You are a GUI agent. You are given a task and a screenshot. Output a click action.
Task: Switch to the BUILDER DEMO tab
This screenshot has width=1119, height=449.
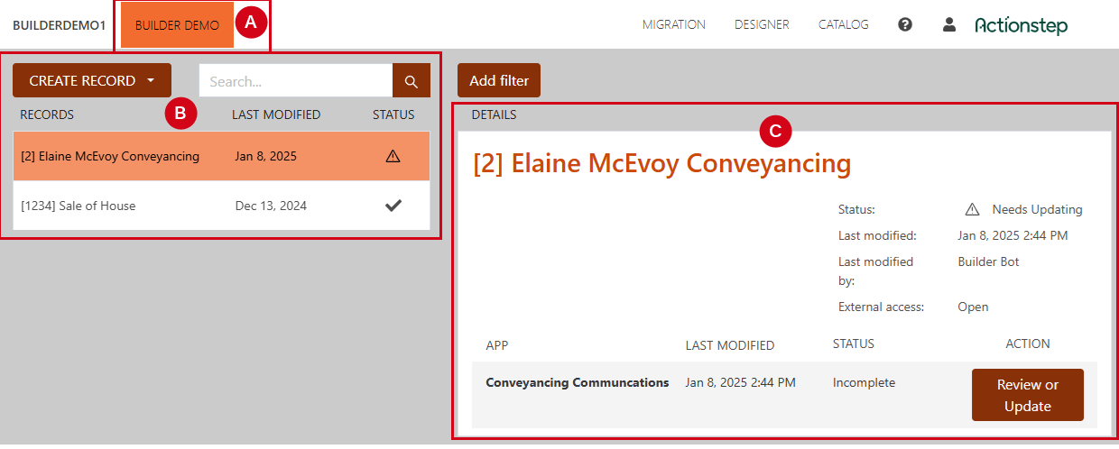(x=177, y=25)
